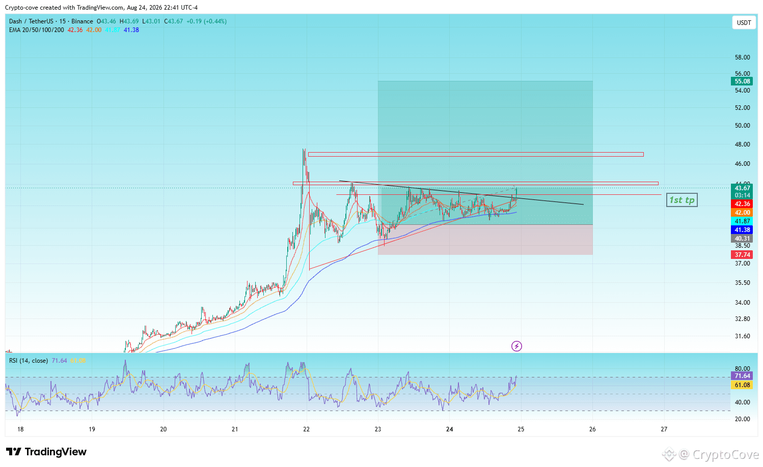
Task: Click the orange 42.00 EMA price axis label
Action: click(742, 213)
